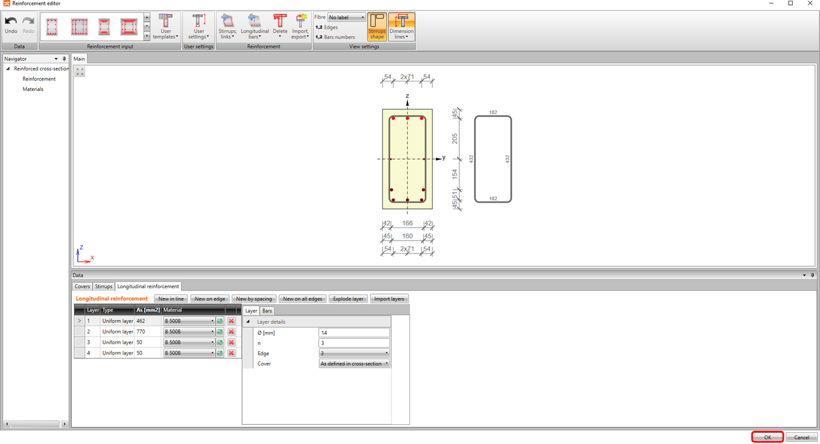The width and height of the screenshot is (820, 444).
Task: Switch to the Bars tab
Action: [266, 310]
